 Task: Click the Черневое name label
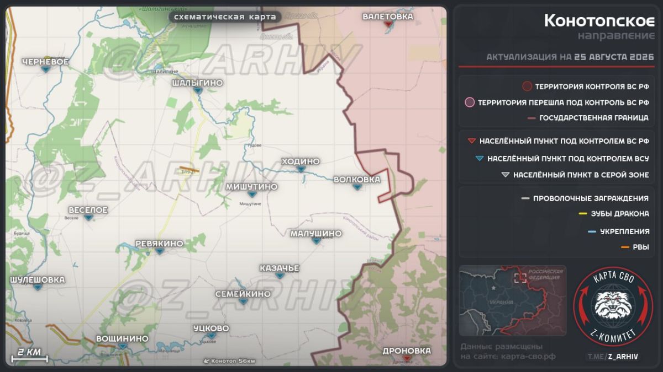(45, 62)
